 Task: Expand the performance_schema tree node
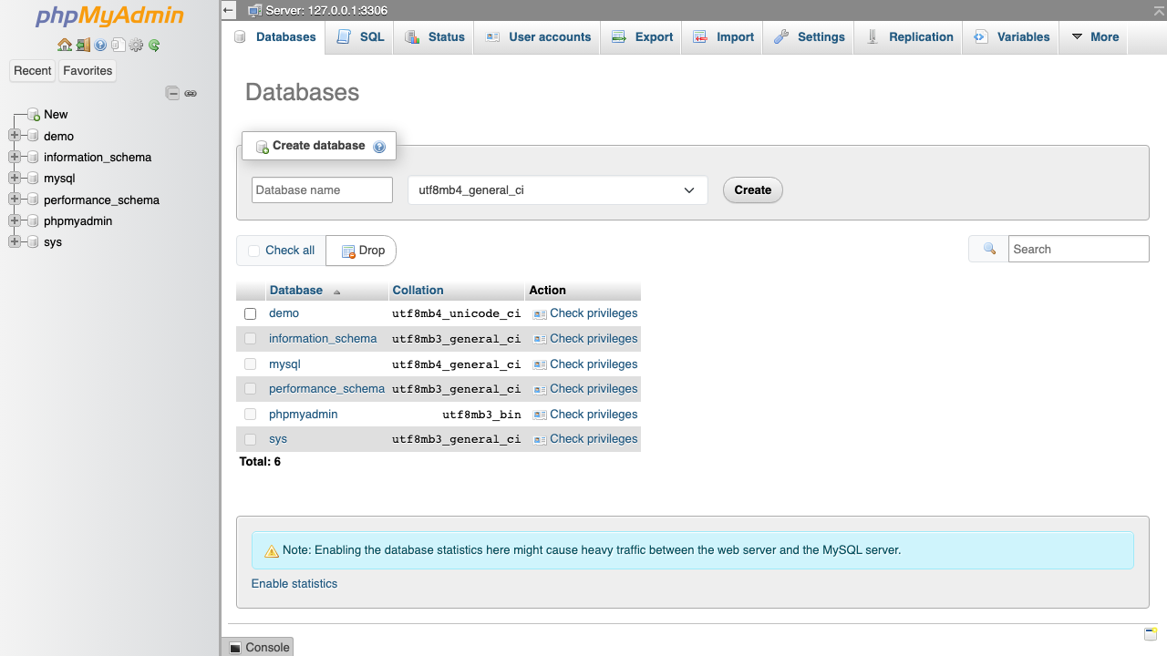[14, 200]
